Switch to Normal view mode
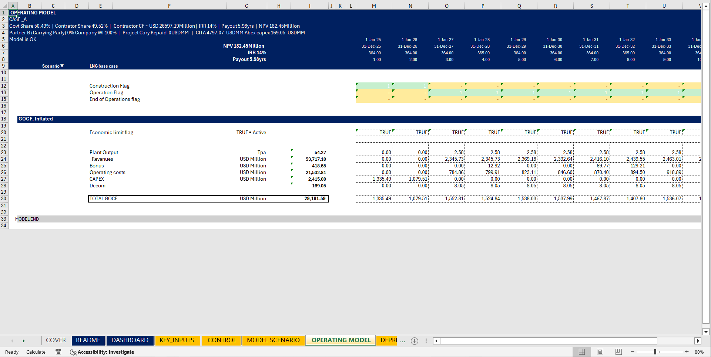Screen dimensions: 711x357 point(581,352)
